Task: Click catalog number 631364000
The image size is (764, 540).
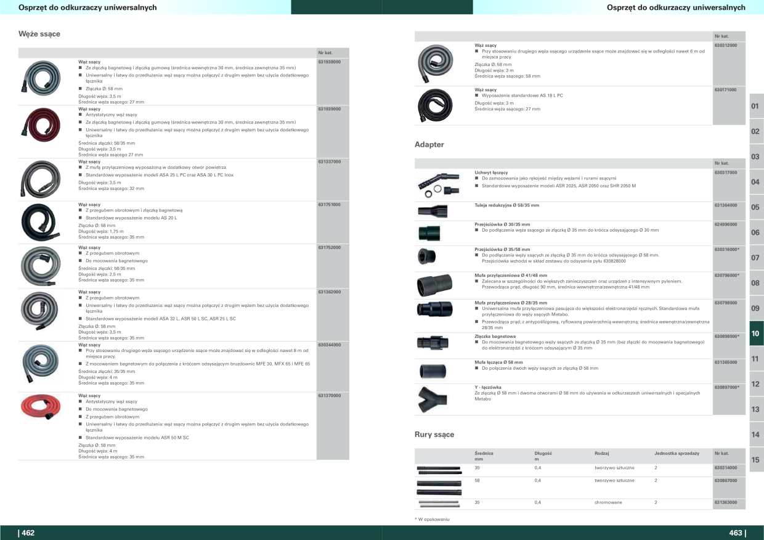Action: (x=726, y=205)
